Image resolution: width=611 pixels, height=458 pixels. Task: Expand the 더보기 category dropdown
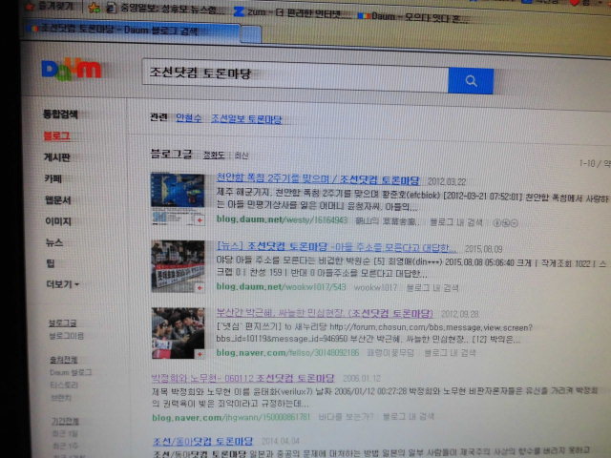tap(63, 284)
